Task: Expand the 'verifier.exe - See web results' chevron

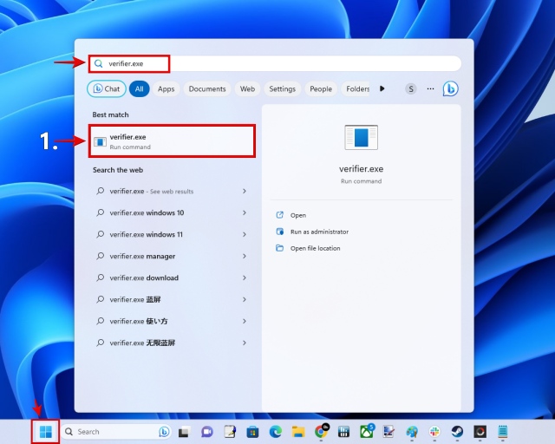Action: coord(245,191)
